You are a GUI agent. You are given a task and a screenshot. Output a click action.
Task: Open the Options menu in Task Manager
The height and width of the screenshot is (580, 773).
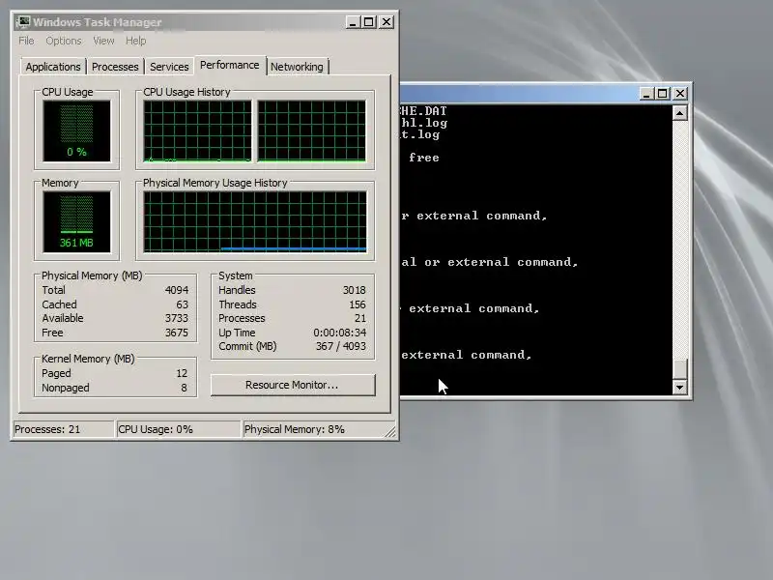tap(64, 41)
